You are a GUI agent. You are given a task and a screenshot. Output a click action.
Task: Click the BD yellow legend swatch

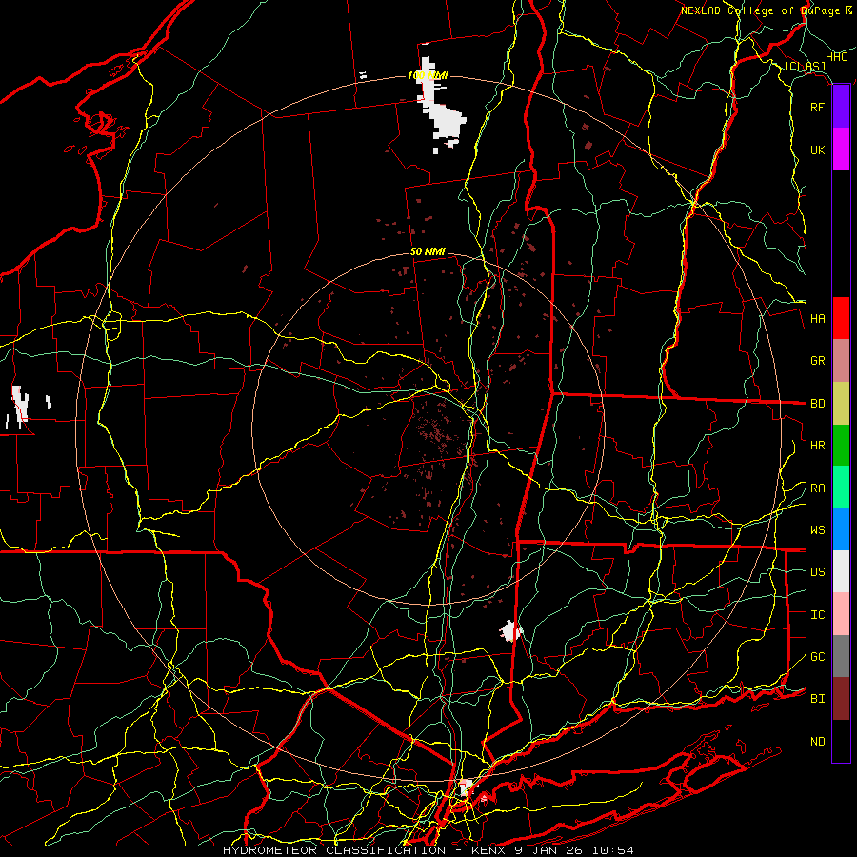pos(841,404)
